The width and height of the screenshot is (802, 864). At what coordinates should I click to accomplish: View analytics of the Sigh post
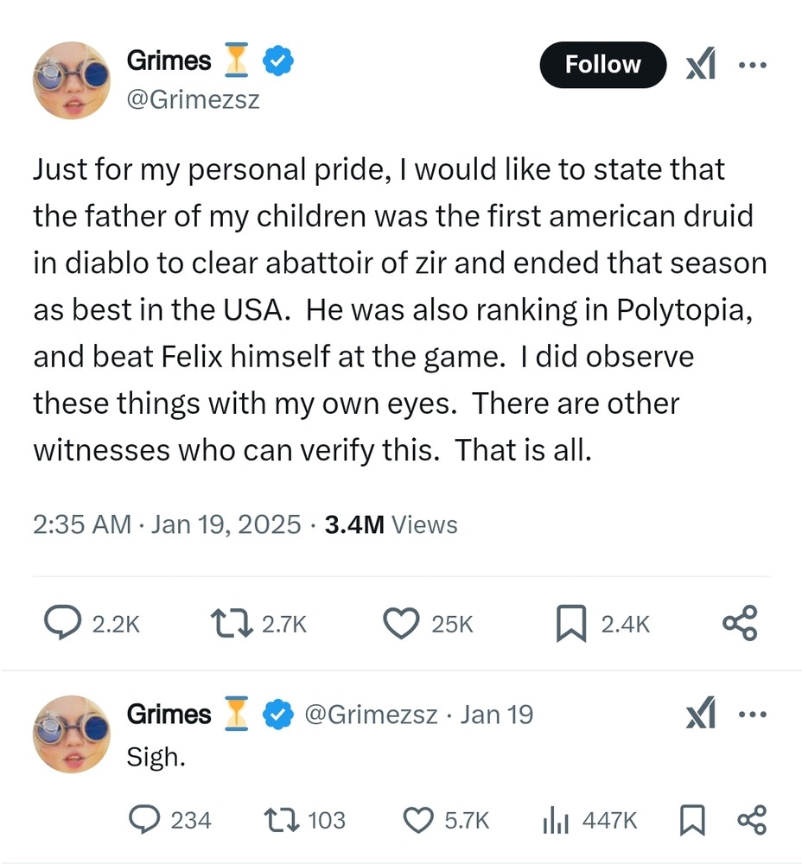pos(554,820)
